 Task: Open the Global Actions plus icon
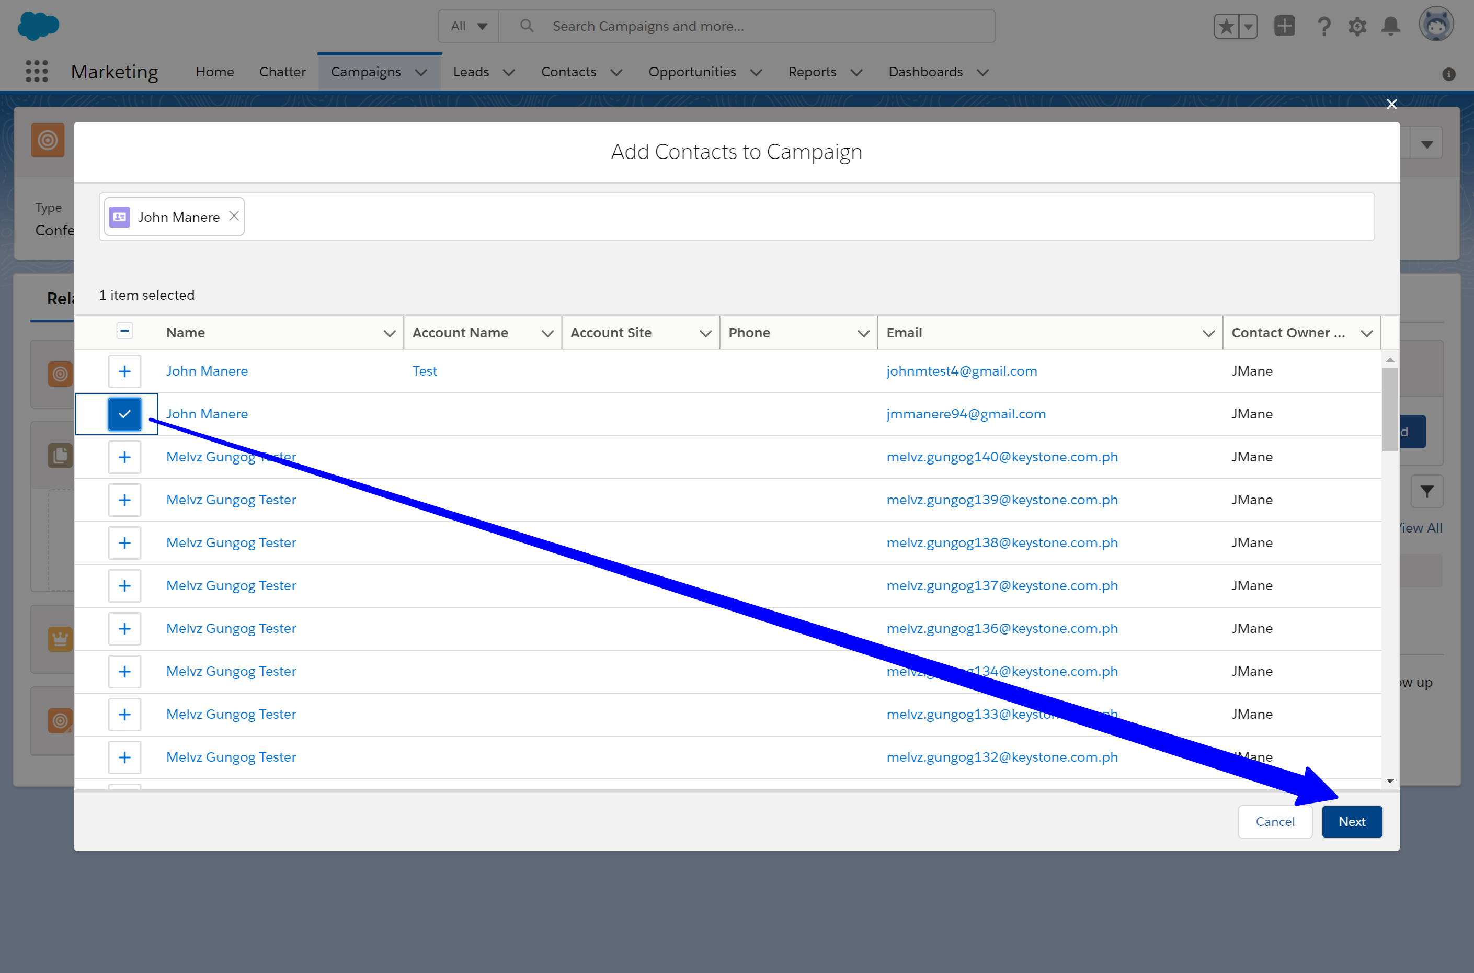pos(1284,26)
